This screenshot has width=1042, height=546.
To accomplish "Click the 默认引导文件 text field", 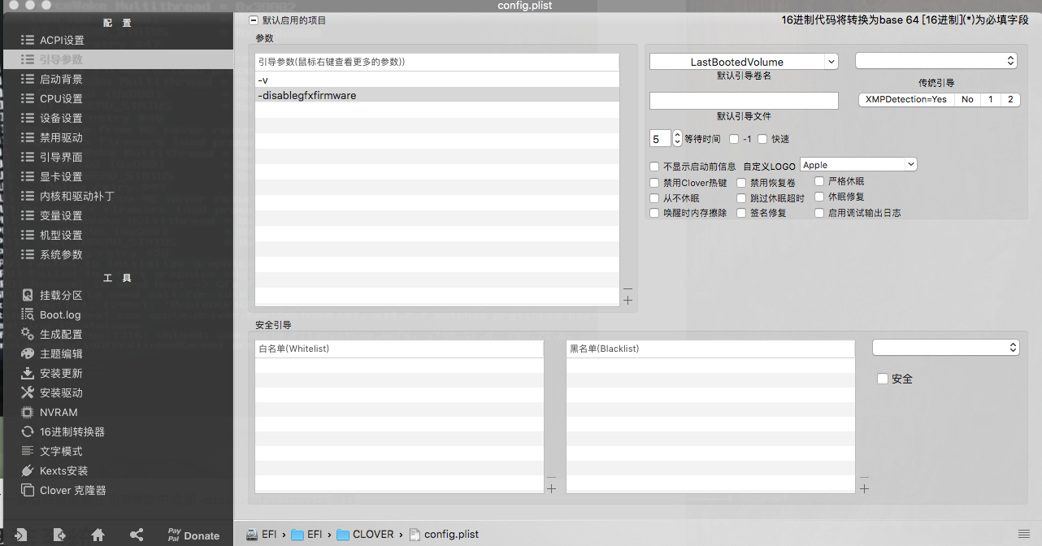I will (744, 101).
